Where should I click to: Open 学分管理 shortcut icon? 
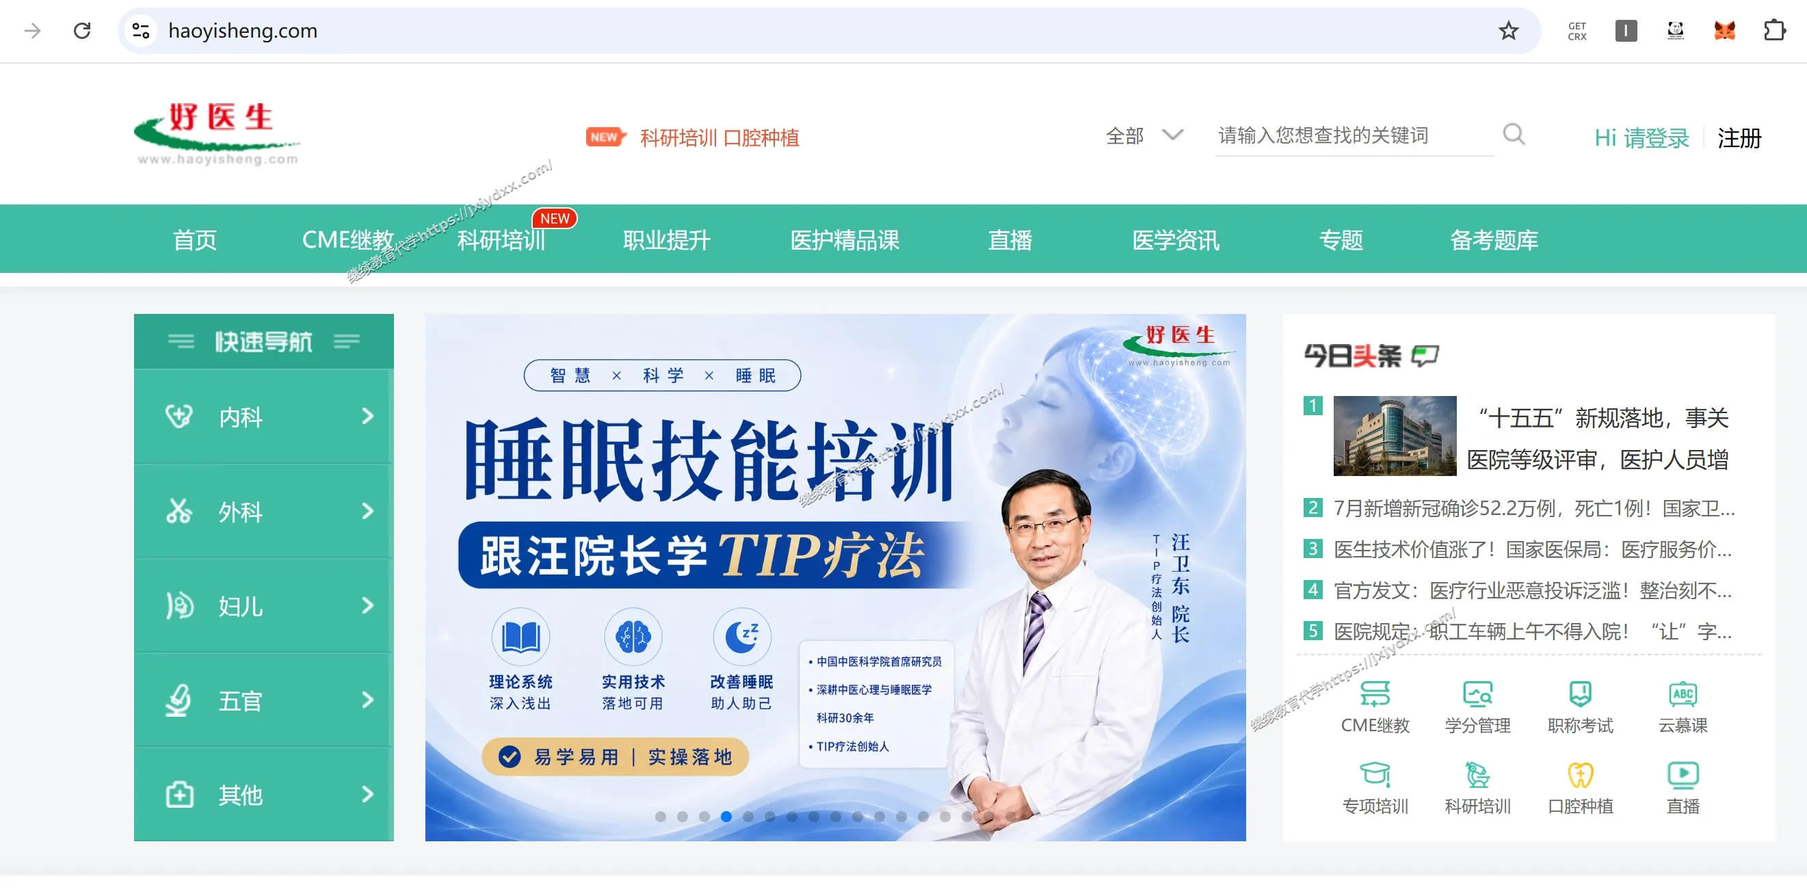[x=1477, y=694]
